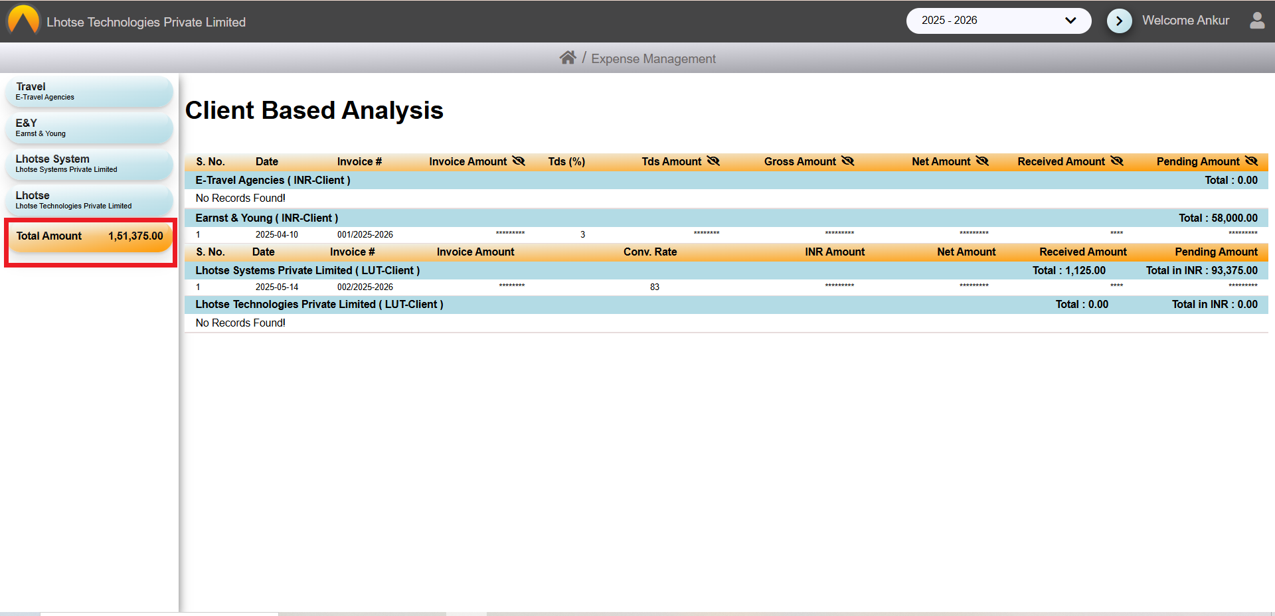The height and width of the screenshot is (616, 1275).
Task: Toggle Pending Amount visibility eye icon
Action: point(1251,161)
